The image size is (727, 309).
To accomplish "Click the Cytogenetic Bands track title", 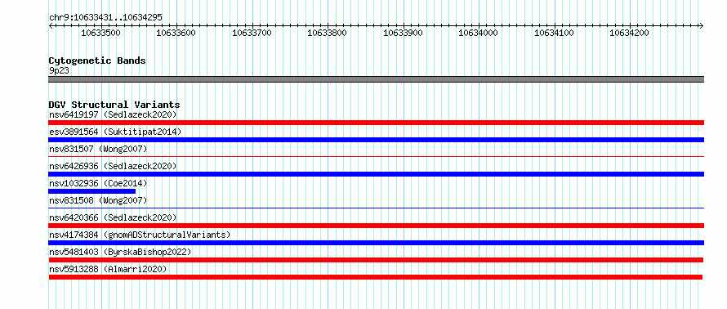I will pyautogui.click(x=97, y=60).
